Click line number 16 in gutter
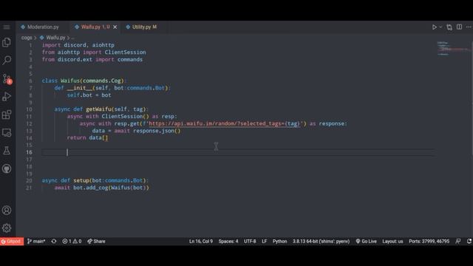473x266 pixels. [29, 152]
